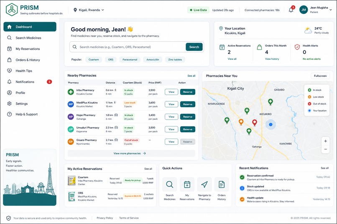
Task: View Gisaro Pharmacy details
Action: coord(171,142)
